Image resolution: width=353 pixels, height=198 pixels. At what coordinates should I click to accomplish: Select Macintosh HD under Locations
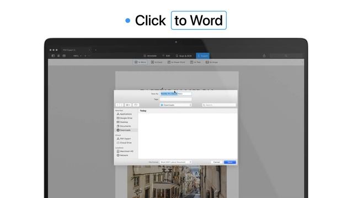[x=126, y=151]
